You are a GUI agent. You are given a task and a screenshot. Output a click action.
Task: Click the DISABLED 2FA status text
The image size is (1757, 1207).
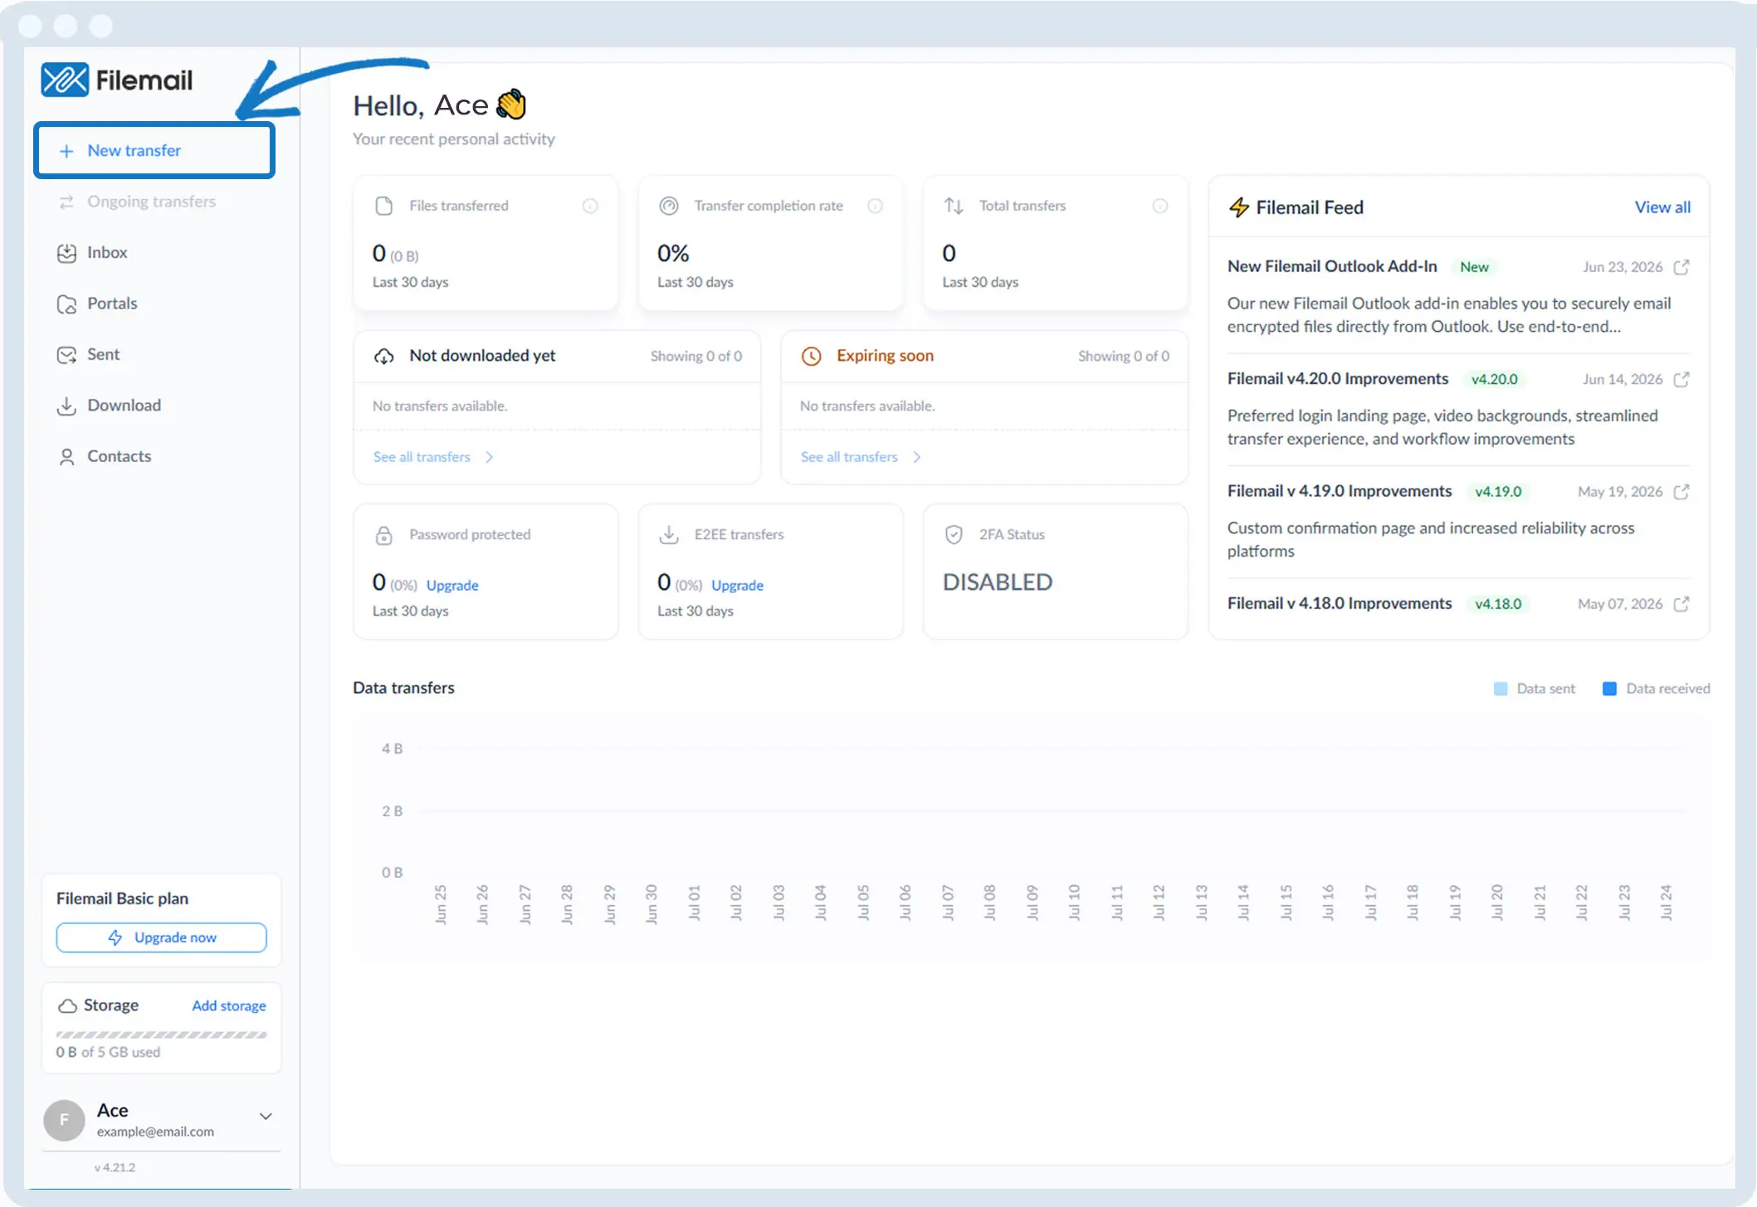[997, 582]
